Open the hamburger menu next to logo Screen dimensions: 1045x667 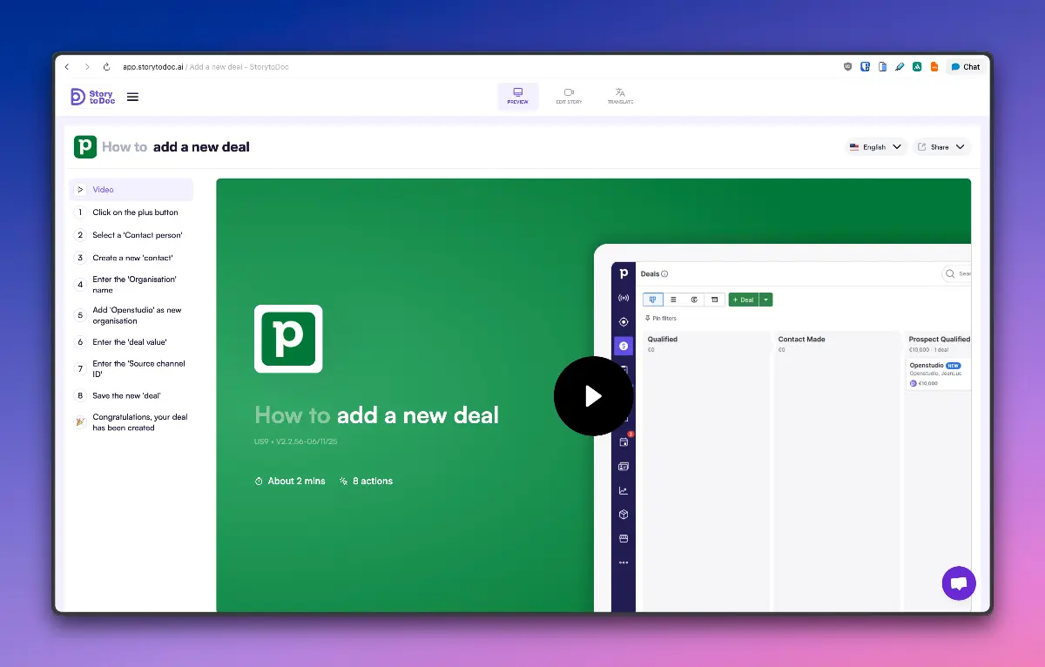coord(132,97)
